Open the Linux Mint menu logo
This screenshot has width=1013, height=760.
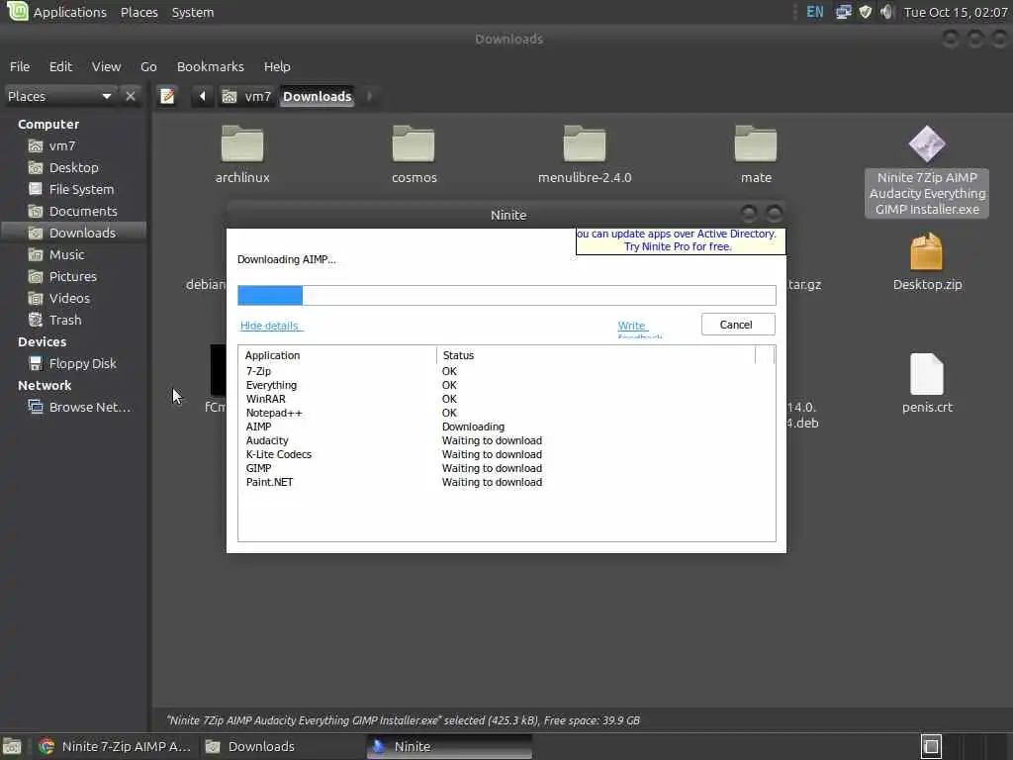tap(17, 11)
